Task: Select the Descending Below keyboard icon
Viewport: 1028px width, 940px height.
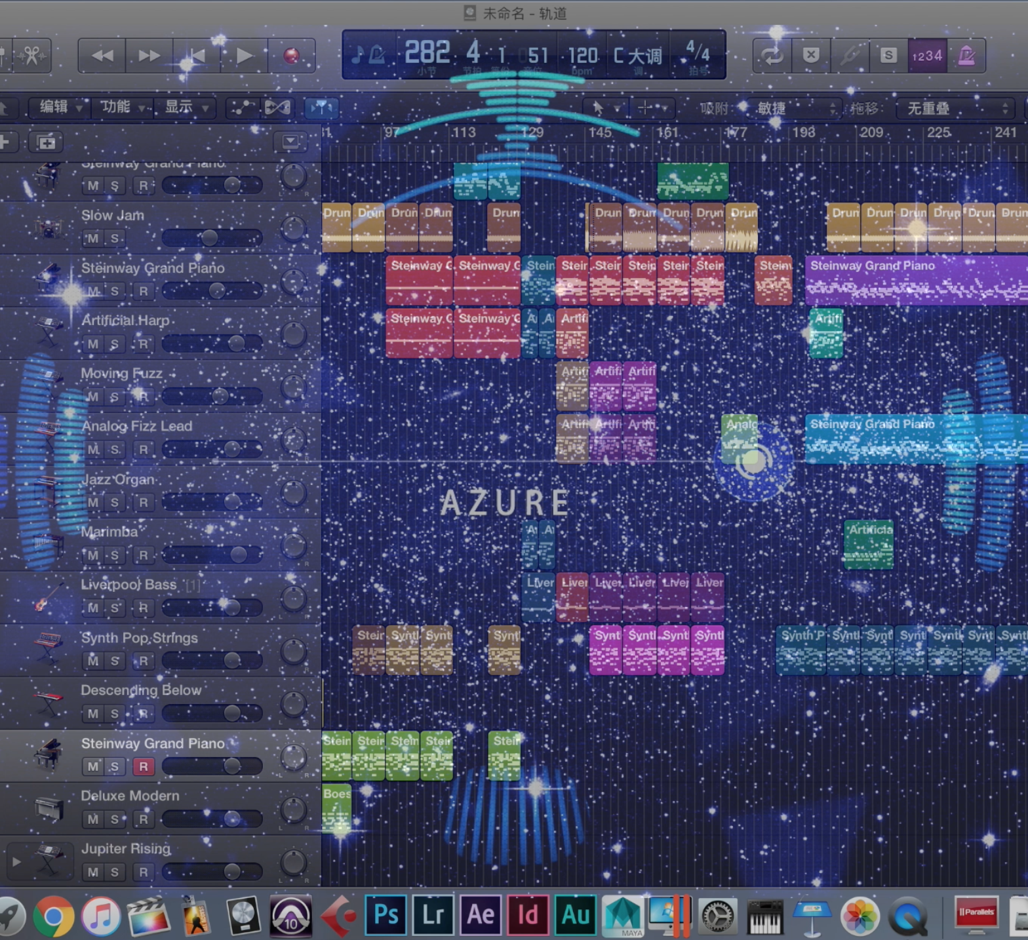Action: [x=48, y=703]
